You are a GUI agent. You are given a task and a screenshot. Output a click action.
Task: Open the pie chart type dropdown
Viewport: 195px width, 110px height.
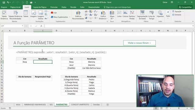87,18
